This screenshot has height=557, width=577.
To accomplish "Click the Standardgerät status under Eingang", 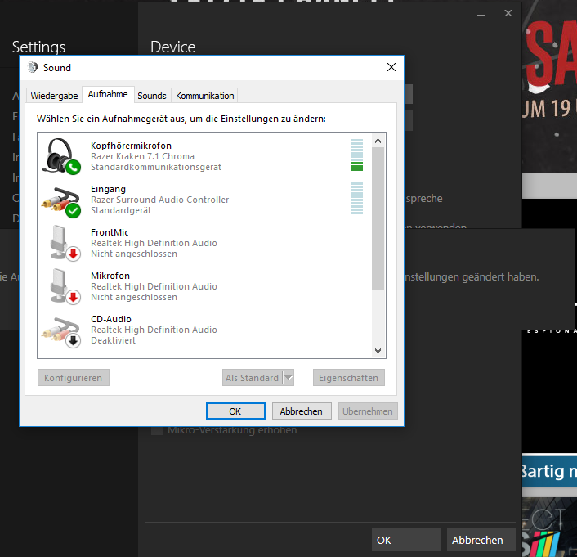I will 121,210.
